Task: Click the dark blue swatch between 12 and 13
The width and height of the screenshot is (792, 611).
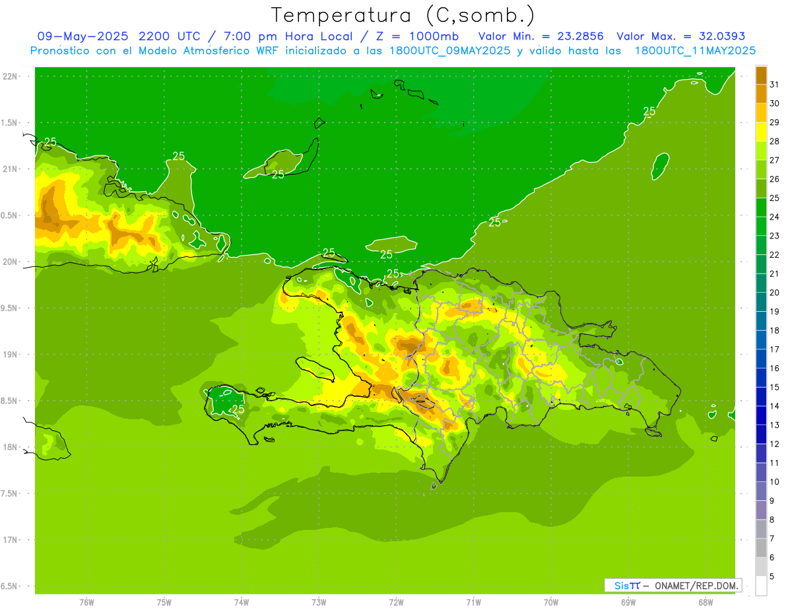Action: (761, 434)
